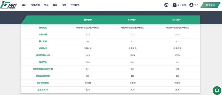Screen dimensions: 222x95
Task: Open the 合作夥伴 menu
Action: [x=75, y=5]
